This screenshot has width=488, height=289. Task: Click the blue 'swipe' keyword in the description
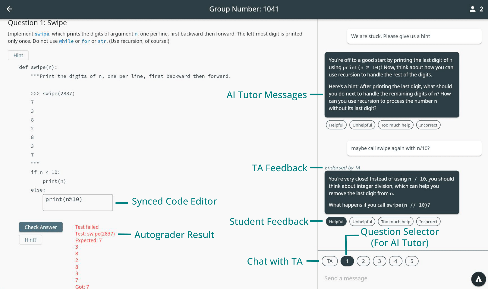(42, 34)
